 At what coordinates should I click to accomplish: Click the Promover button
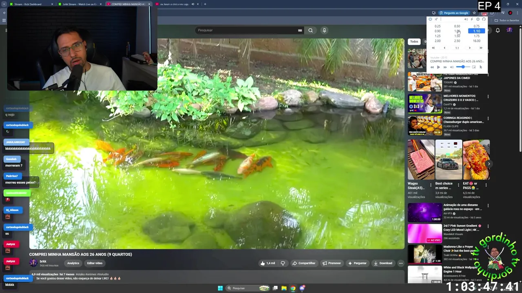click(x=332, y=263)
